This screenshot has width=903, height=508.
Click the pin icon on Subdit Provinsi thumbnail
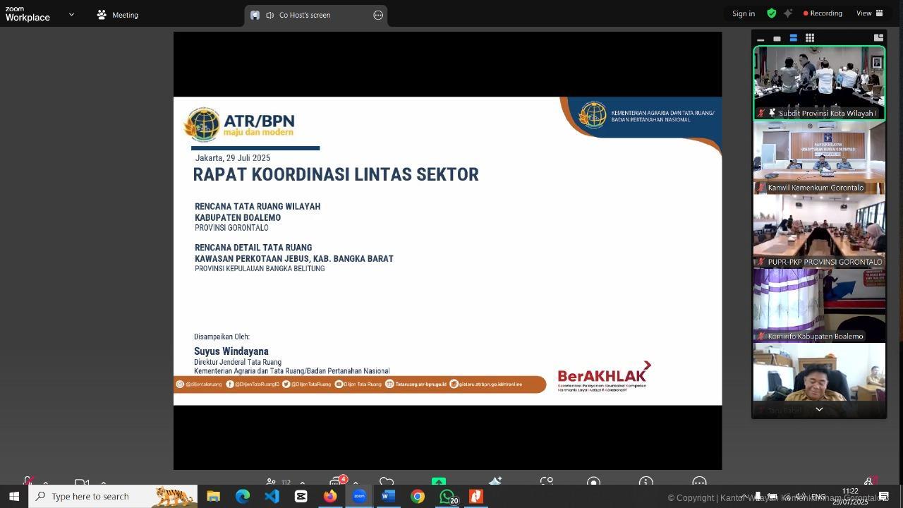pos(772,113)
